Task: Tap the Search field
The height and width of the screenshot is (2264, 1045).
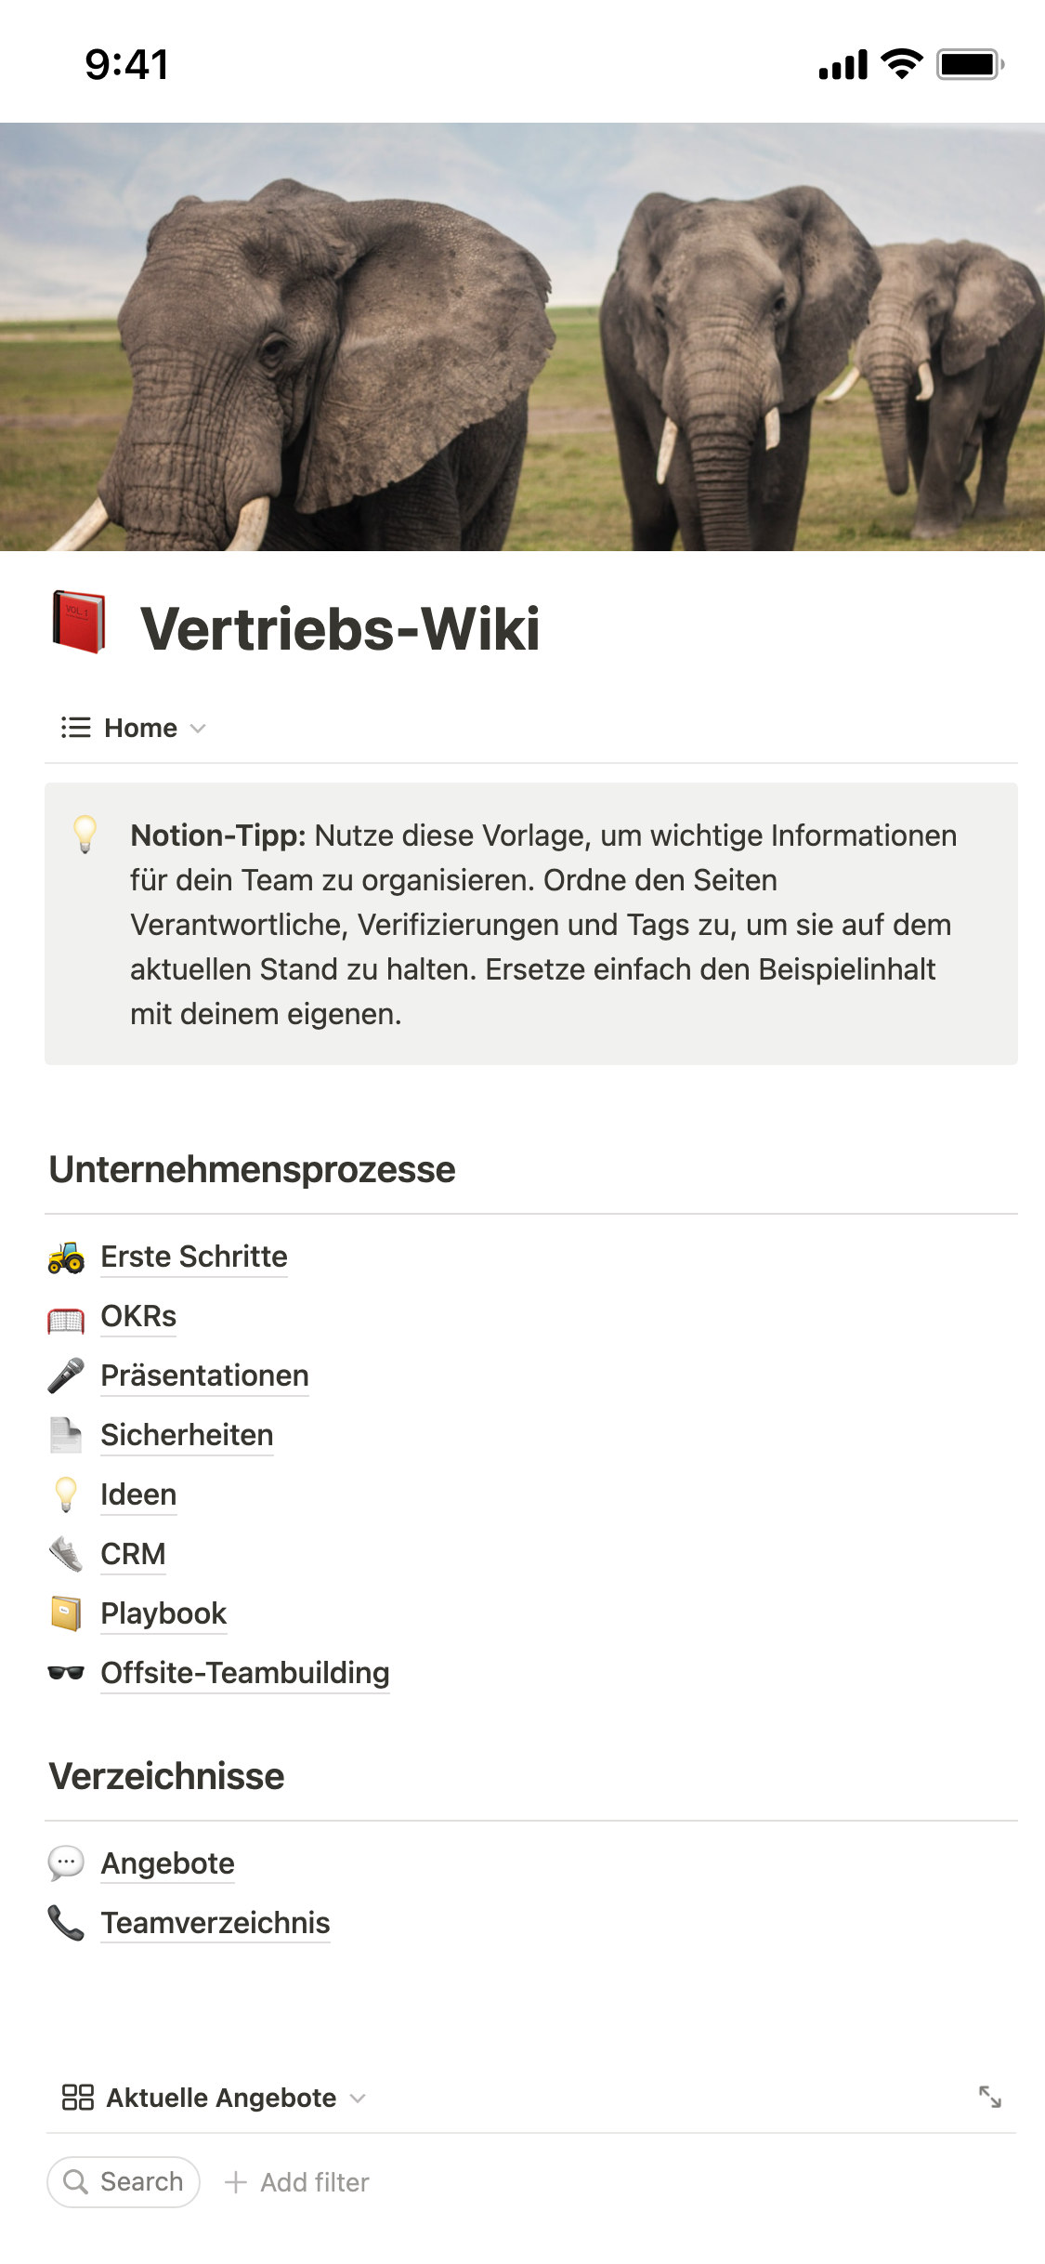Action: (x=124, y=2182)
